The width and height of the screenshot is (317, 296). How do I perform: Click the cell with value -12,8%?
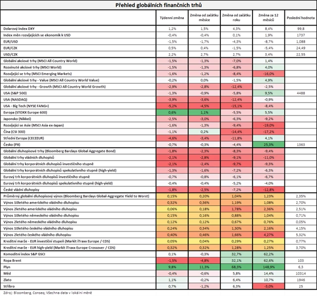[x=268, y=189]
